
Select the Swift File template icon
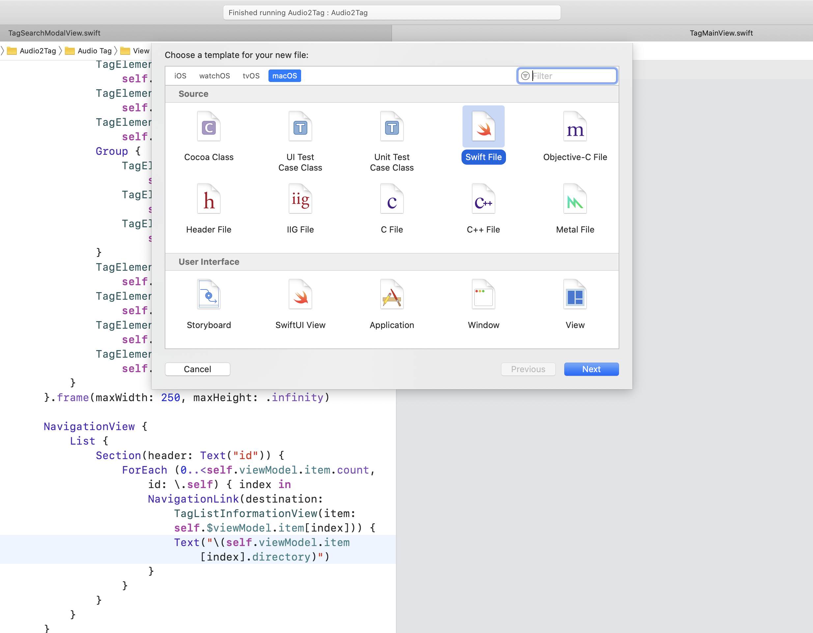coord(483,126)
